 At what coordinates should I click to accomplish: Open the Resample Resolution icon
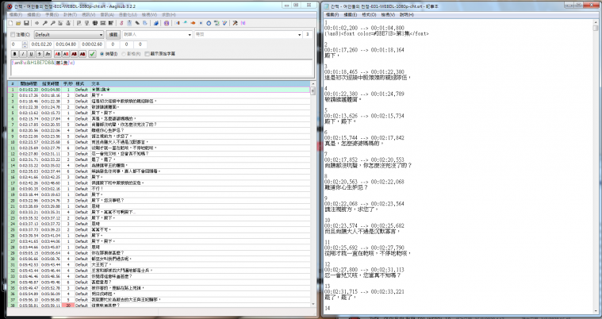tap(201, 23)
